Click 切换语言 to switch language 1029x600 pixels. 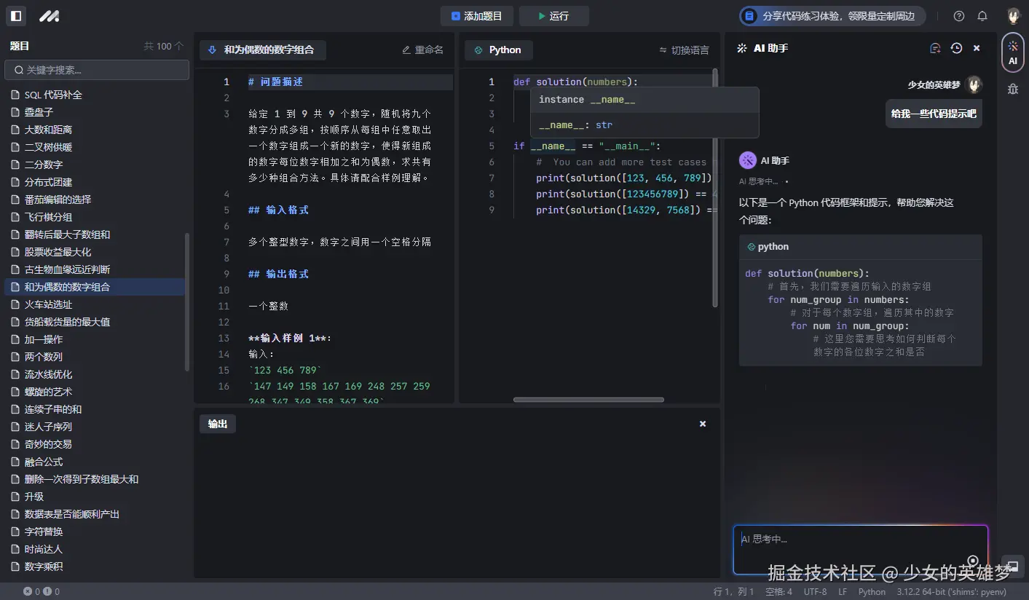tap(684, 50)
